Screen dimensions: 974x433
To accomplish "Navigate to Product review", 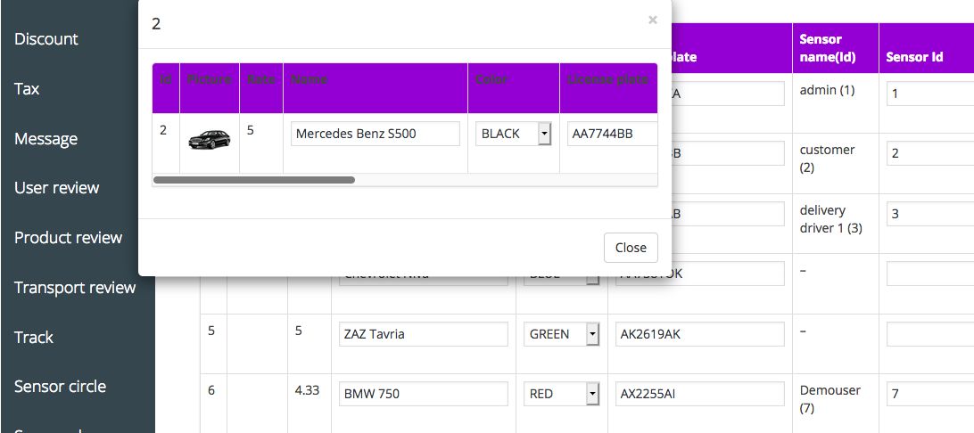I will click(x=68, y=238).
